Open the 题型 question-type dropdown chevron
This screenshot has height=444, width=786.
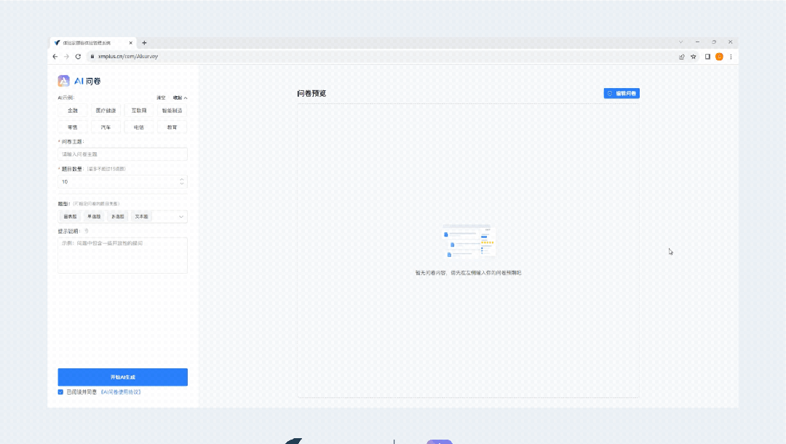click(181, 217)
